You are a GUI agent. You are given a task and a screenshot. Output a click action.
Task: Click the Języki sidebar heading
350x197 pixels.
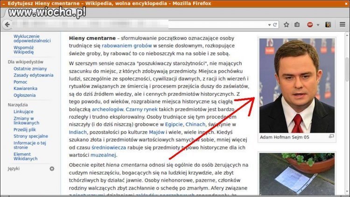tap(14, 169)
